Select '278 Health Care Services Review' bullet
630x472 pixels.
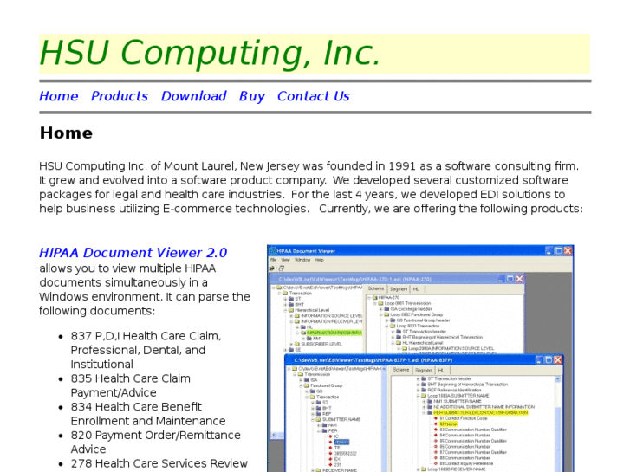point(159,463)
